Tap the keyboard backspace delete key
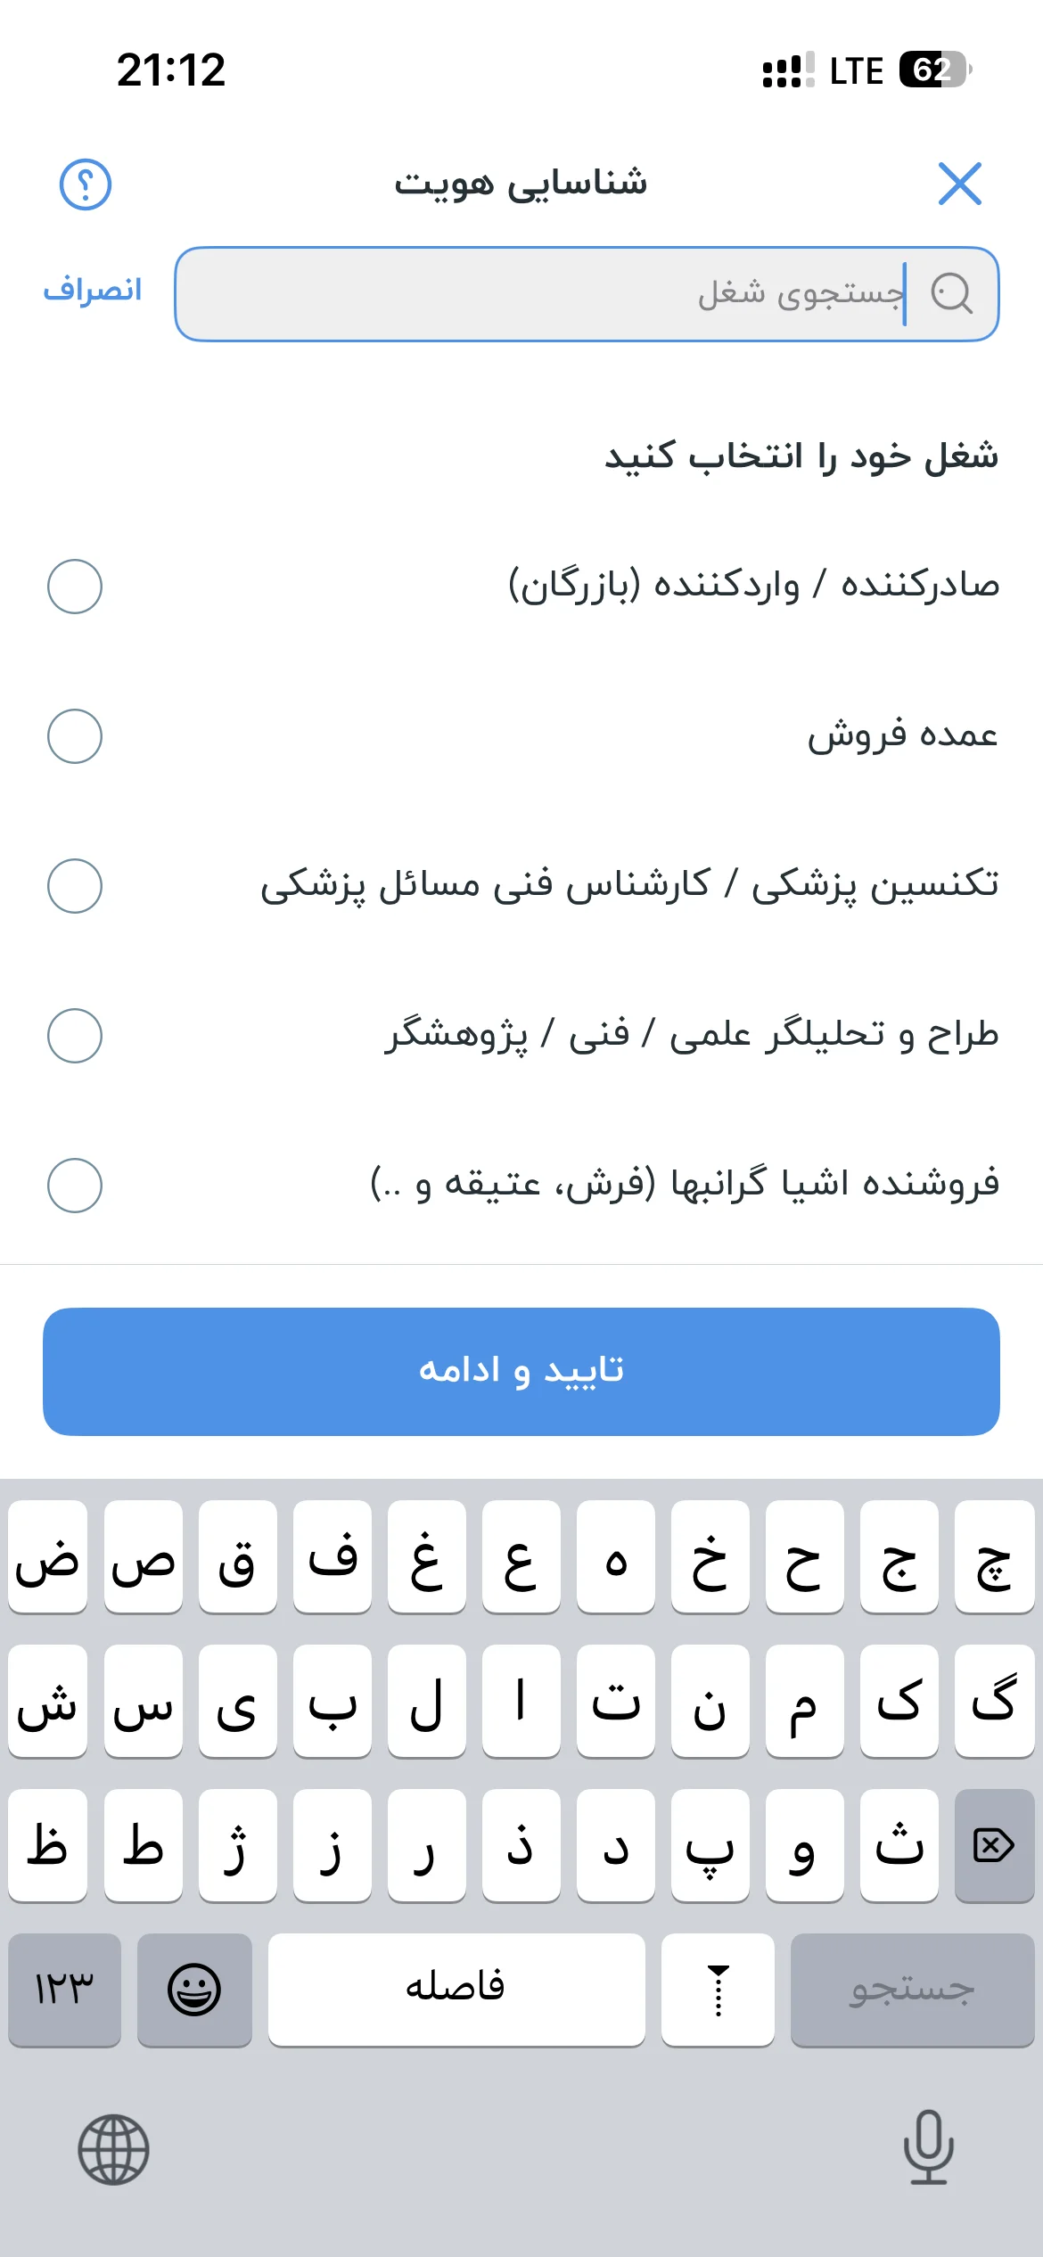1043x2257 pixels. 994,1844
